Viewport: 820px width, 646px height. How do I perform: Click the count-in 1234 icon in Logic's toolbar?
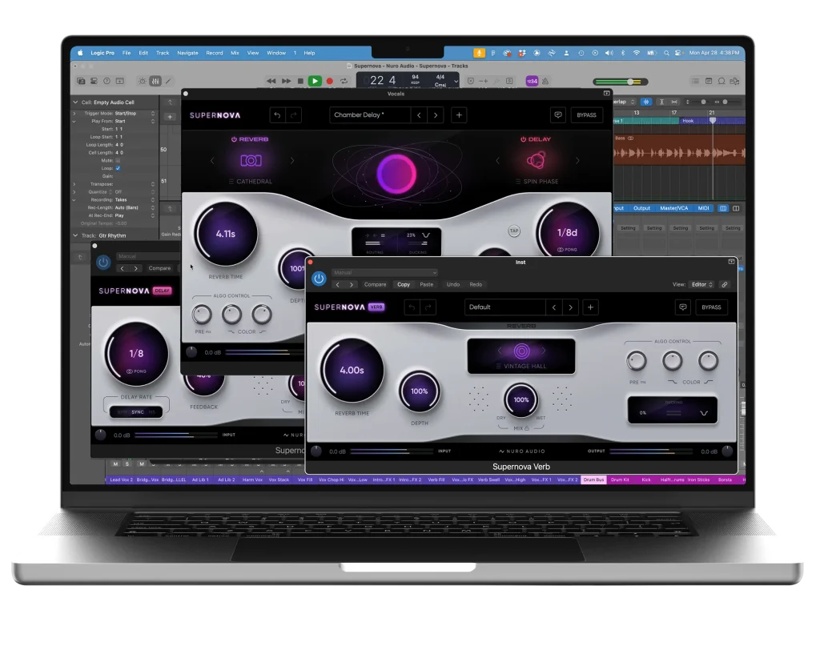tap(532, 81)
